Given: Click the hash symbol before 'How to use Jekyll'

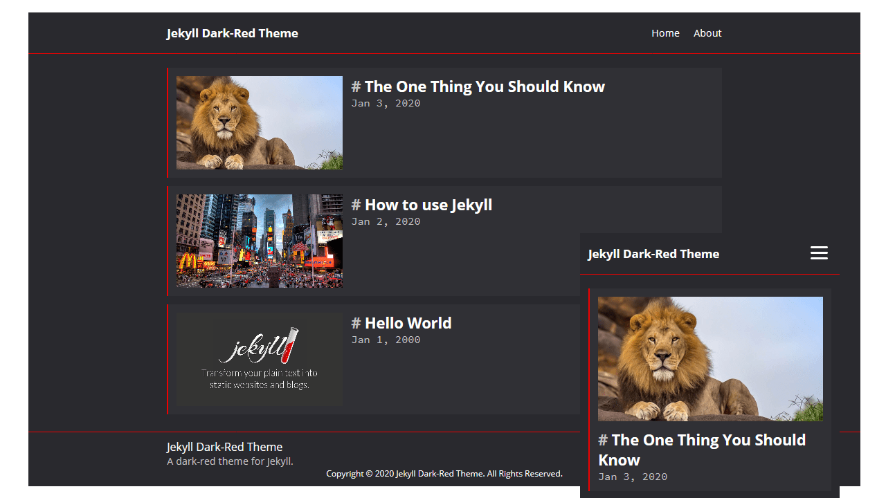Looking at the screenshot, I should (x=356, y=205).
